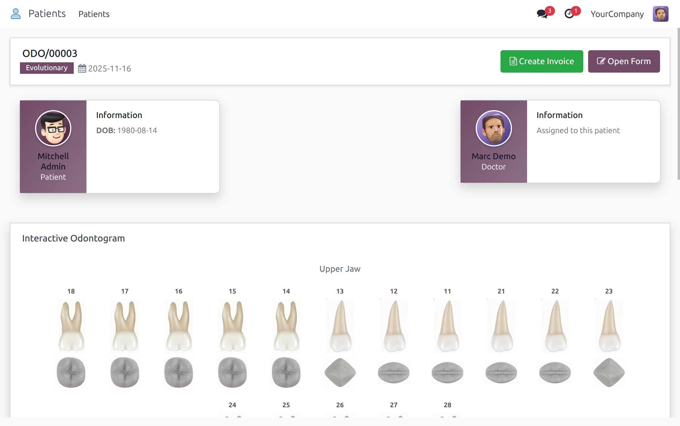Screen dimensions: 680x426
Task: Click tooth 21 occlusal surface view
Action: tap(501, 372)
